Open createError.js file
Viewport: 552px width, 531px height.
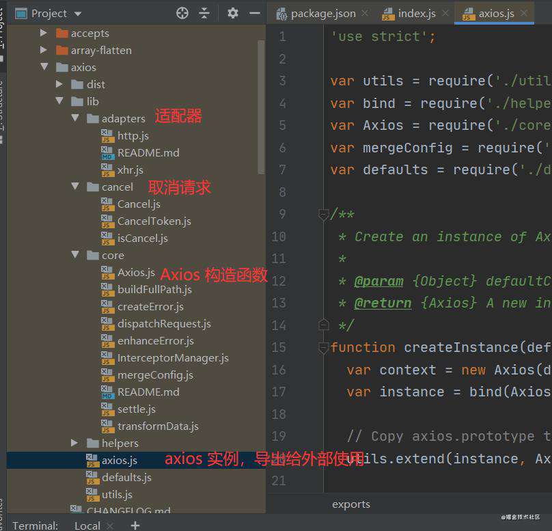coord(150,307)
